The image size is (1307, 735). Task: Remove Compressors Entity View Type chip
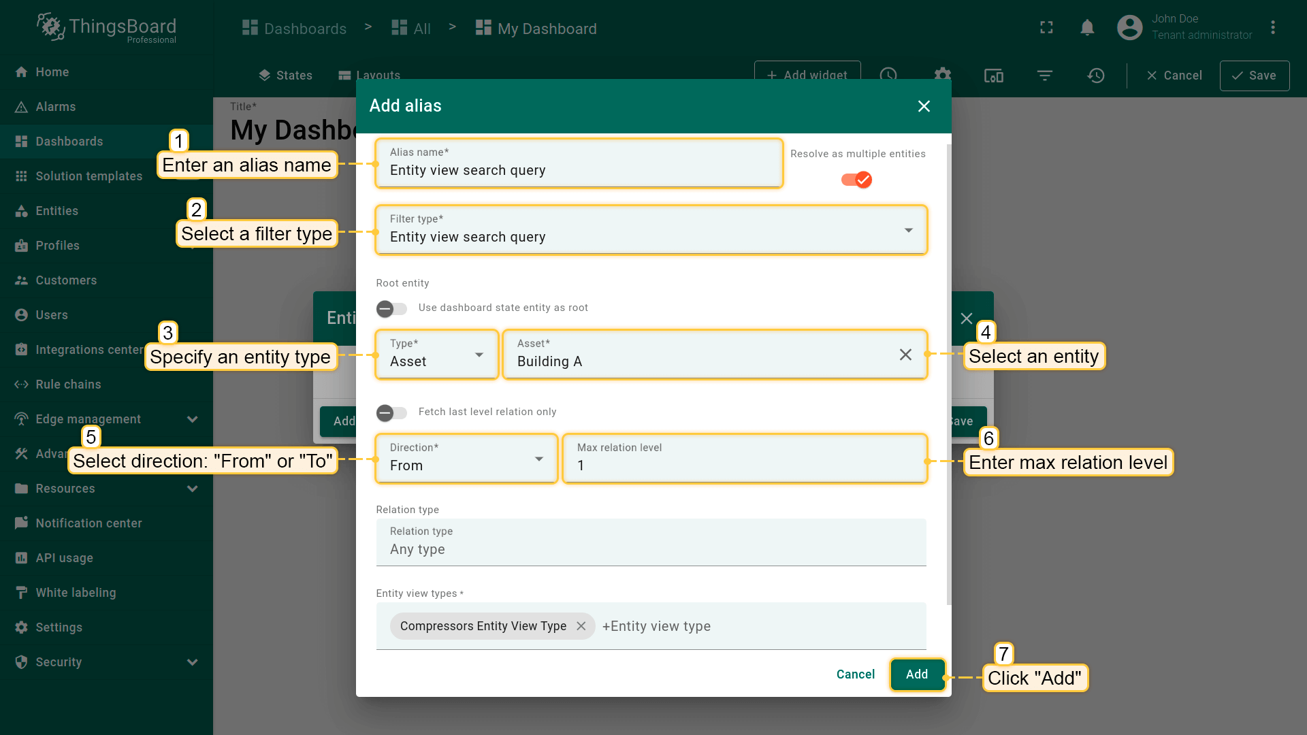[581, 626]
